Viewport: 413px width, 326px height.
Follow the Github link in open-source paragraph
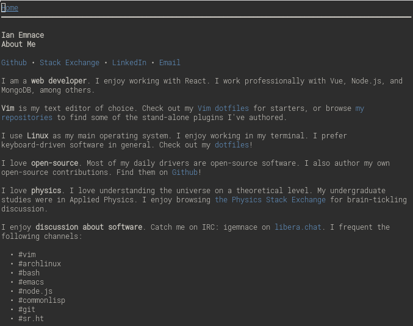[185, 172]
